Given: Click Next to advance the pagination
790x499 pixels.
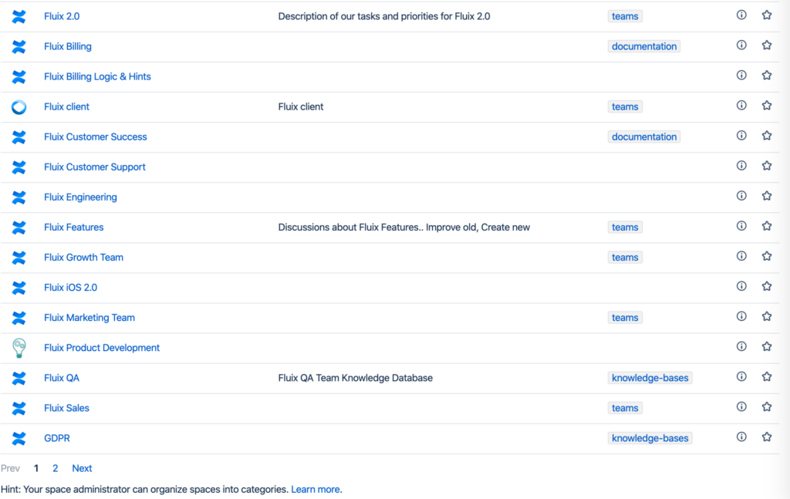Looking at the screenshot, I should point(82,468).
